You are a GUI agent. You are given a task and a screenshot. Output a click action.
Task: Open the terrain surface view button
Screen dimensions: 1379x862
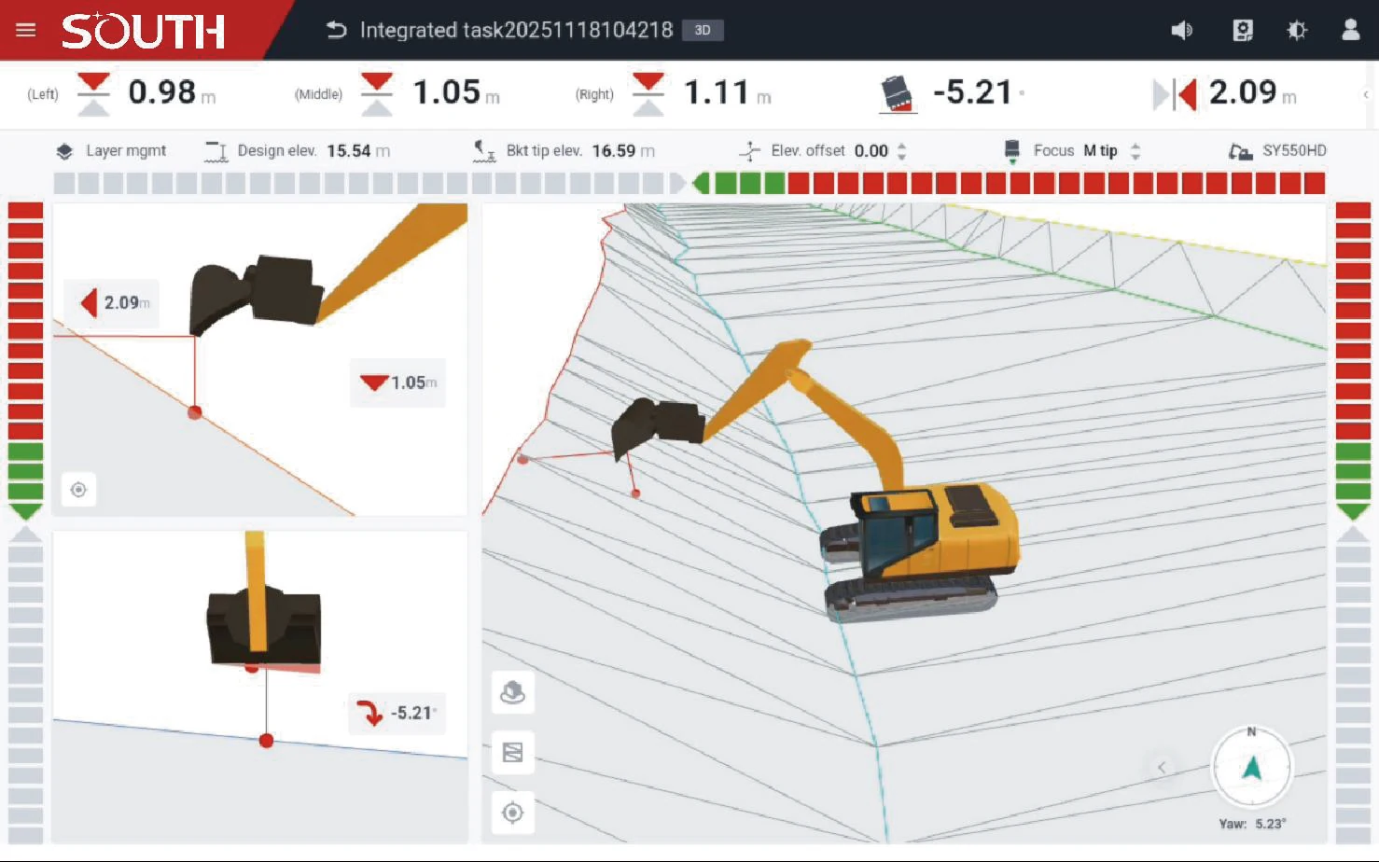point(512,692)
